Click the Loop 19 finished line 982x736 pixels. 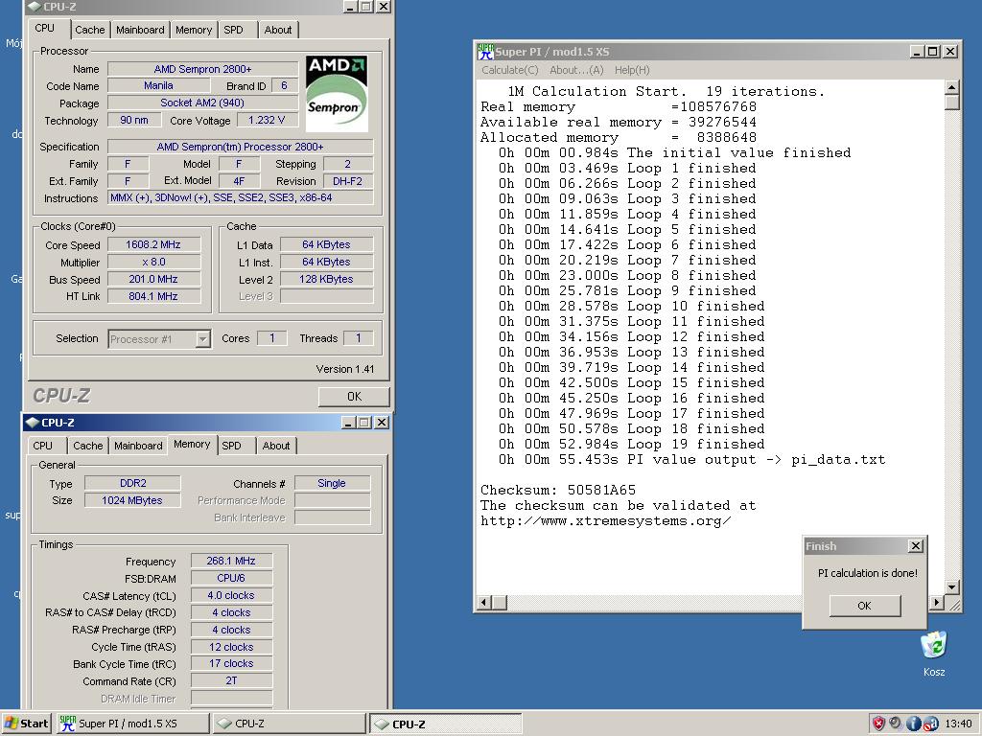coord(632,445)
